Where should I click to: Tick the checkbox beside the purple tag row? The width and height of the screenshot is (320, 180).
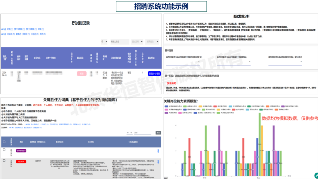click(4, 150)
